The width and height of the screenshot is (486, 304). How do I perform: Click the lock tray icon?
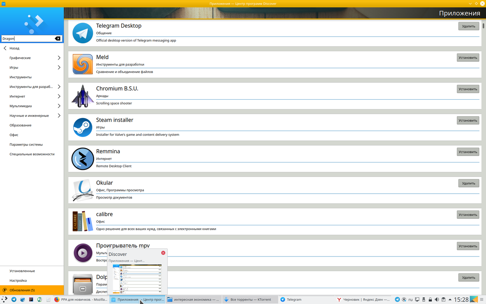pyautogui.click(x=430, y=300)
